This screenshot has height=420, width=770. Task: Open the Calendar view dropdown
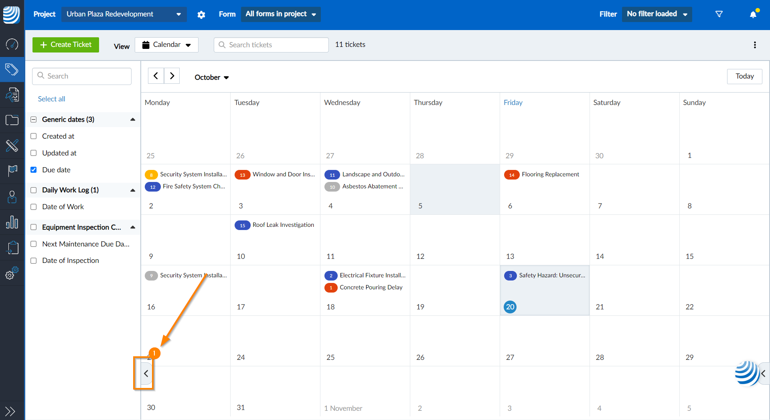[x=166, y=45]
